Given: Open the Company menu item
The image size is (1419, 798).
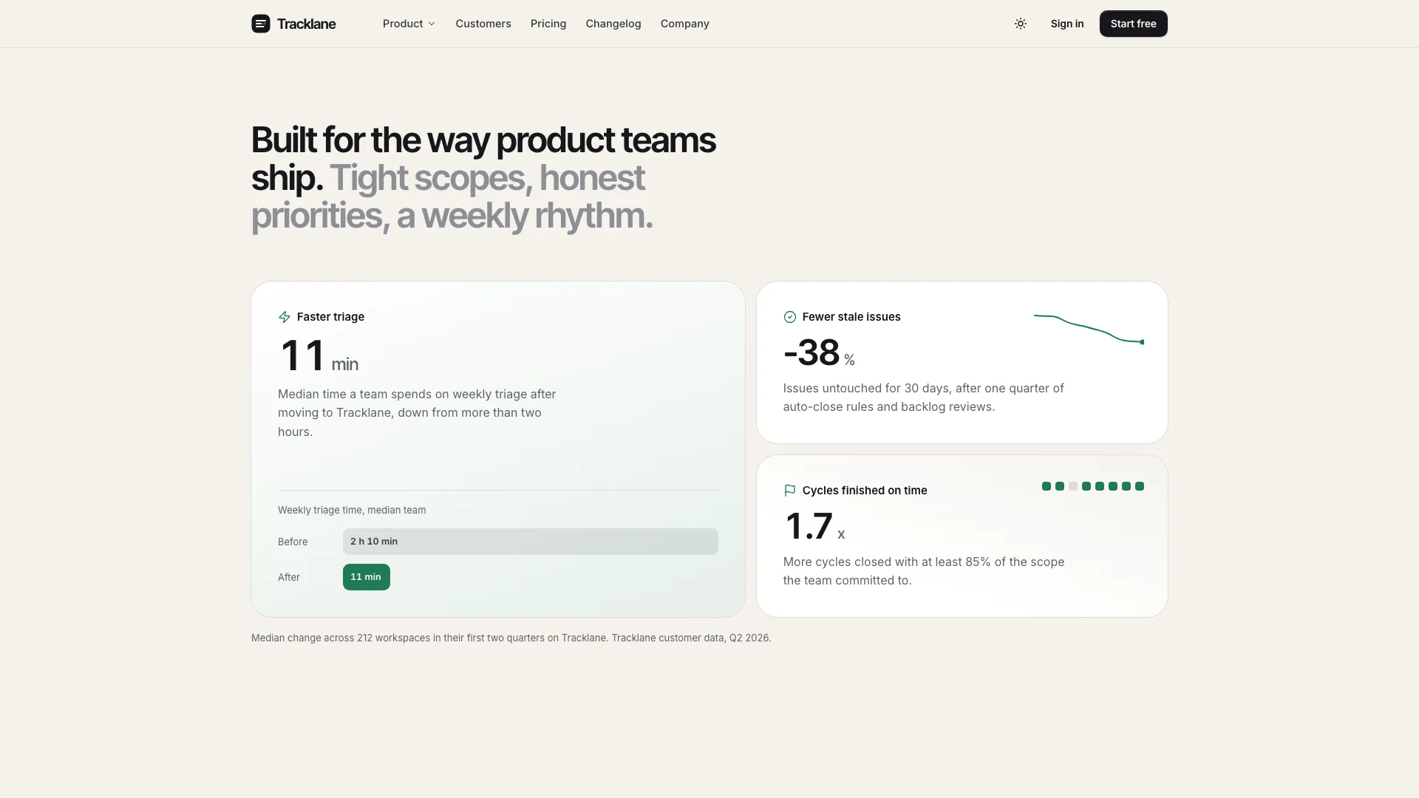Looking at the screenshot, I should [x=685, y=24].
